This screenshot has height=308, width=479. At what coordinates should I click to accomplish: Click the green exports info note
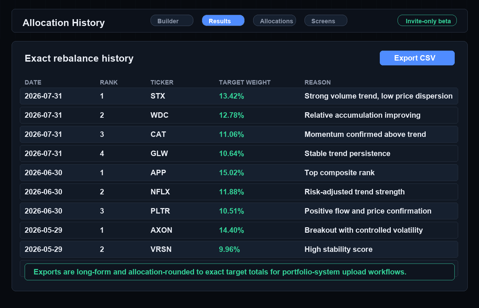tap(239, 272)
